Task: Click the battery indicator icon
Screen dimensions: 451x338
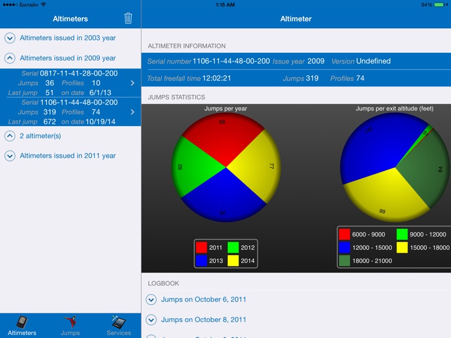Action: pos(439,5)
